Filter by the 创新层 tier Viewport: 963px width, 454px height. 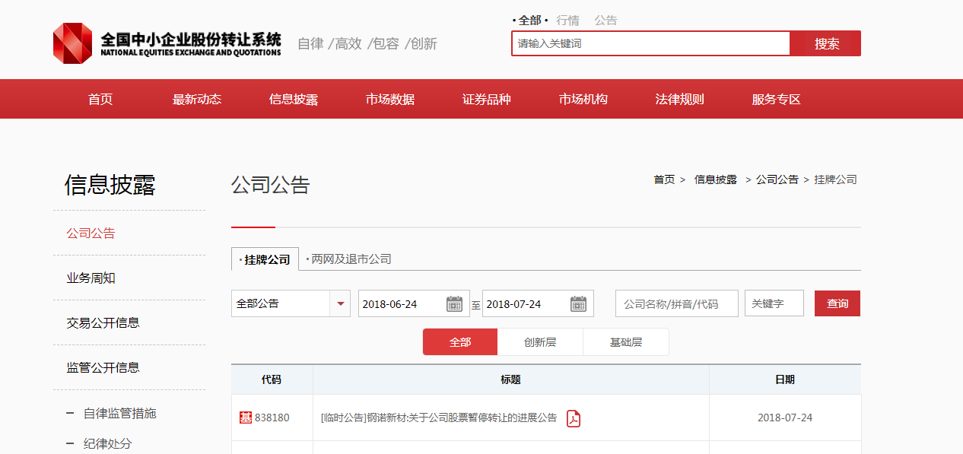coord(540,342)
